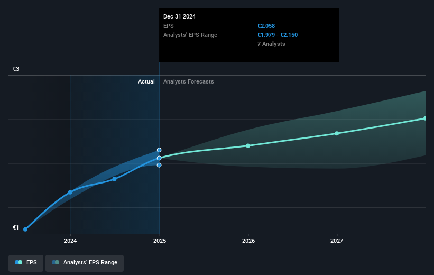Click the 2025 x-axis label
This screenshot has width=434, height=275.
[160, 241]
